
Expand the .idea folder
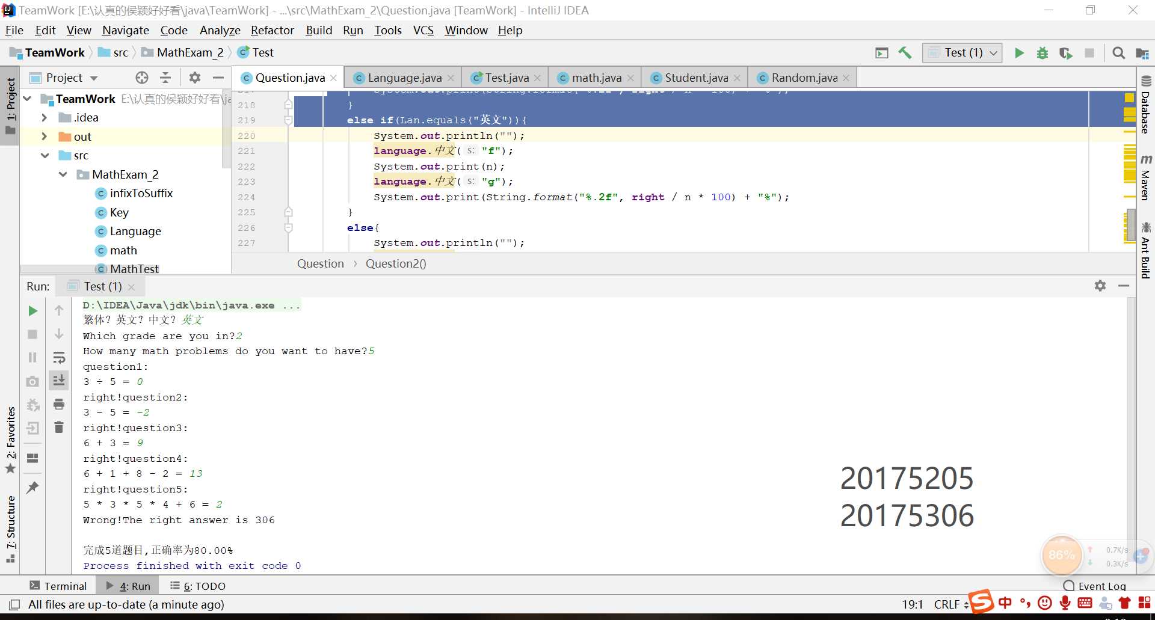pos(45,118)
